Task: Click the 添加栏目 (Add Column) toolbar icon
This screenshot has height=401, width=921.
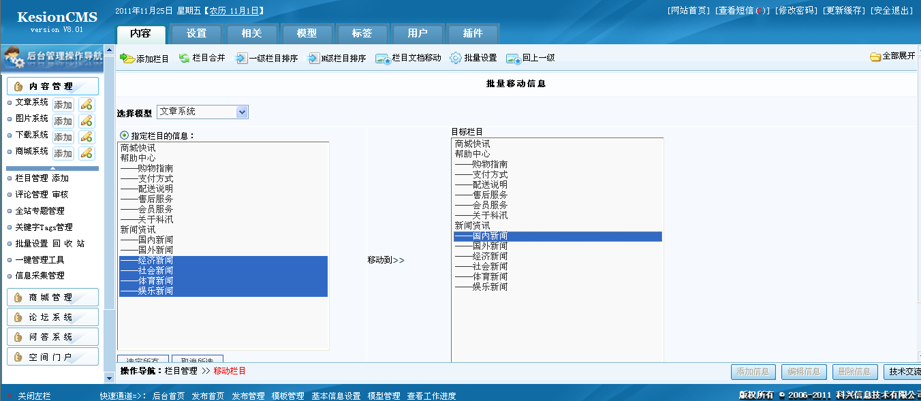Action: (x=144, y=58)
